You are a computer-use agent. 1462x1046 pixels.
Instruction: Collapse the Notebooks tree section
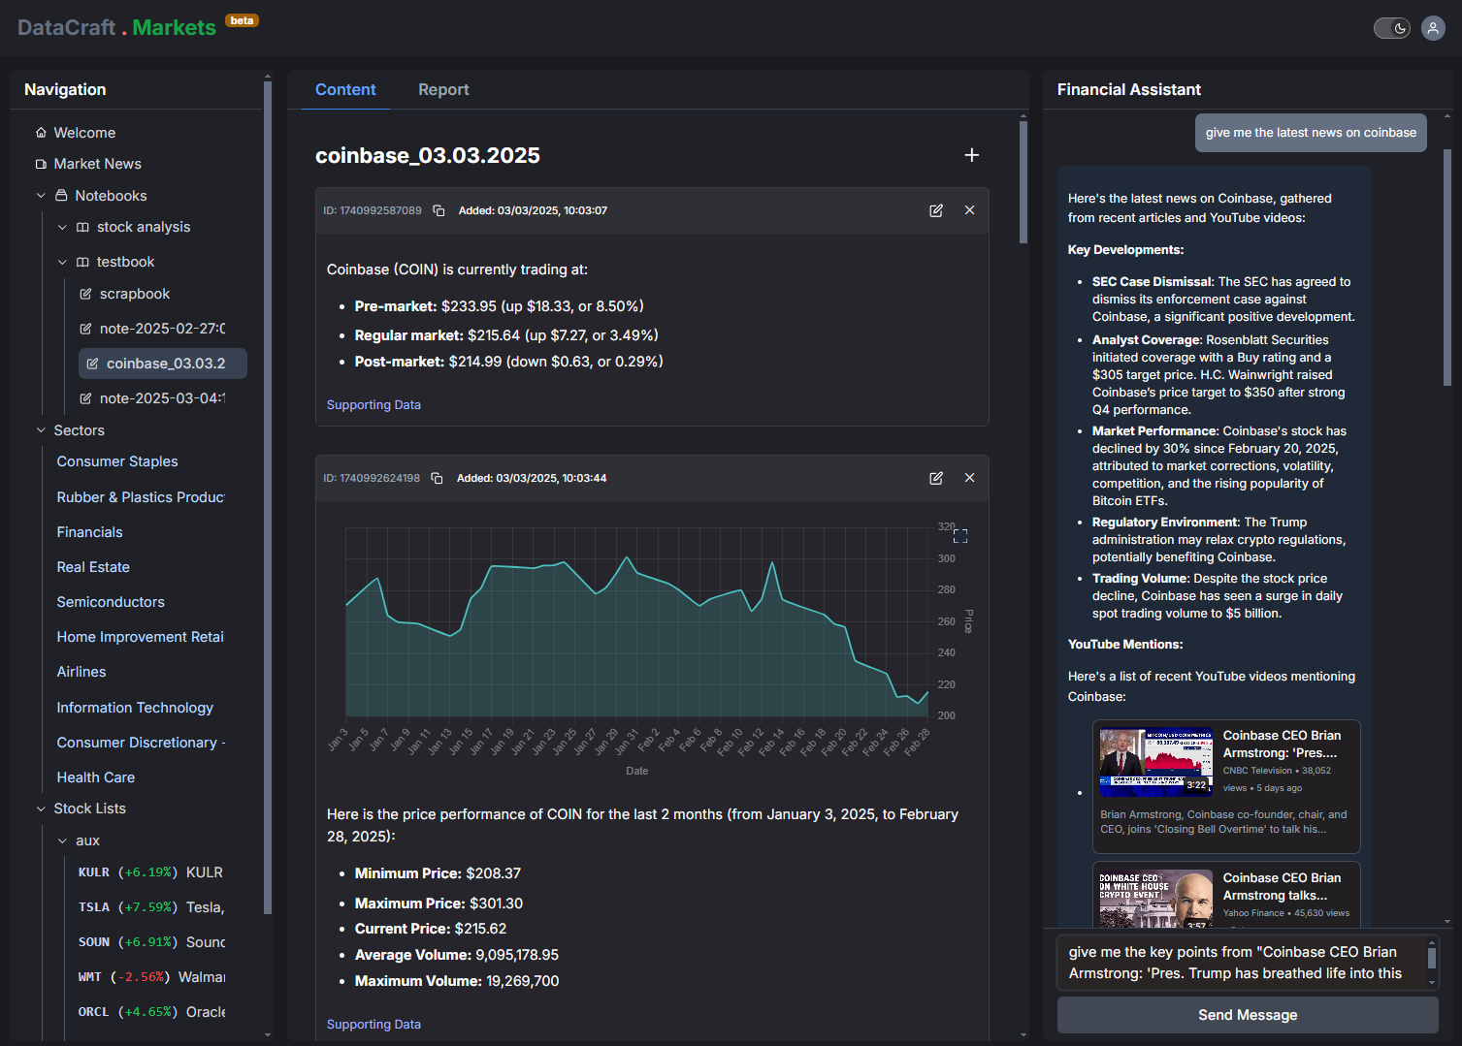(41, 196)
